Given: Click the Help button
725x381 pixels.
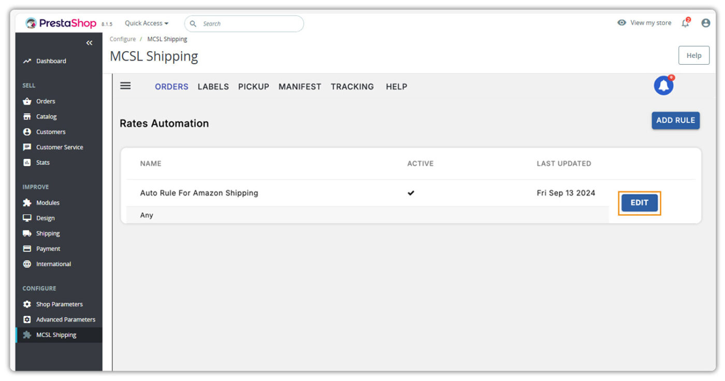Looking at the screenshot, I should [694, 55].
